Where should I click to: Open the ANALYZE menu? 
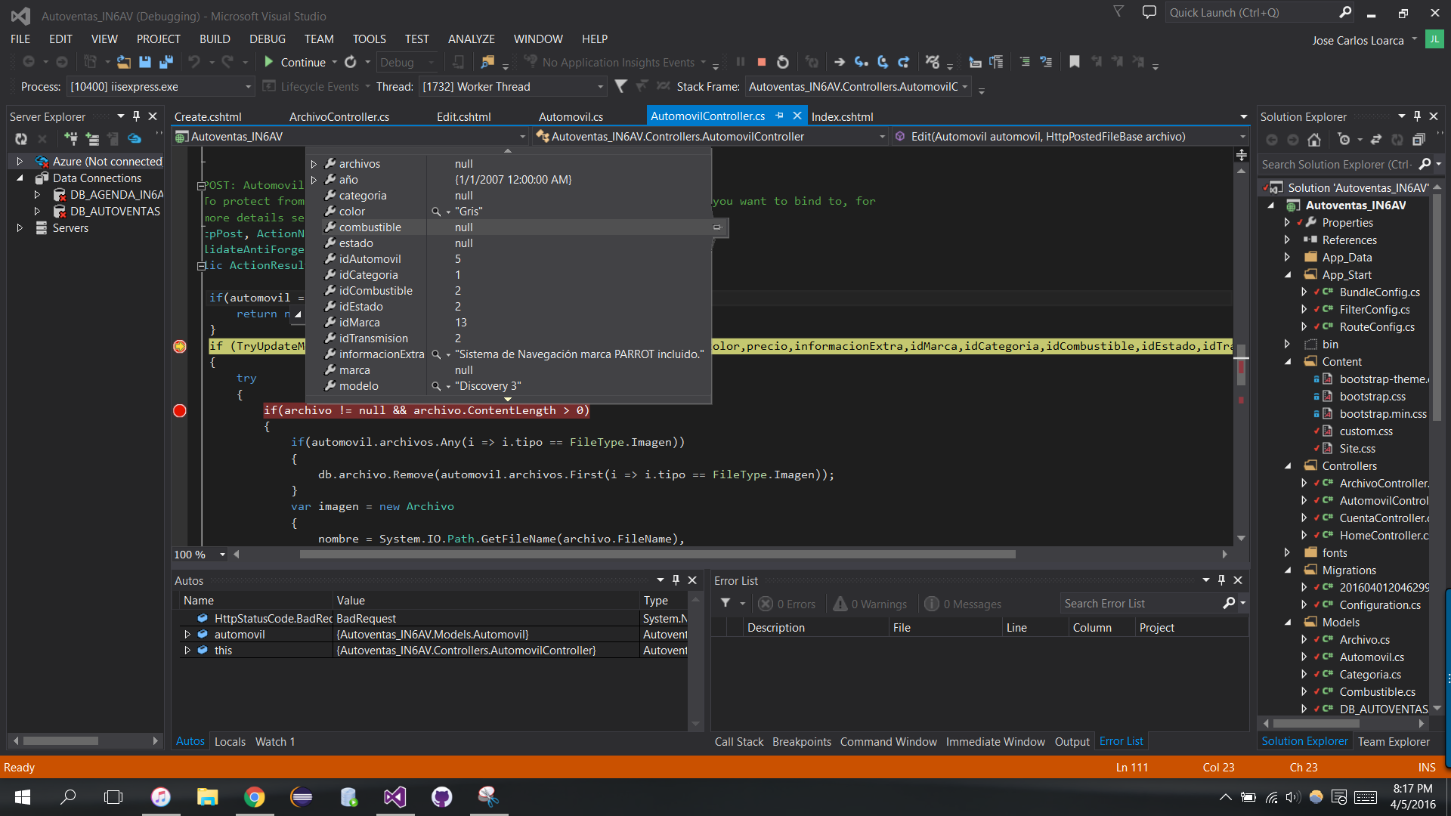[471, 39]
